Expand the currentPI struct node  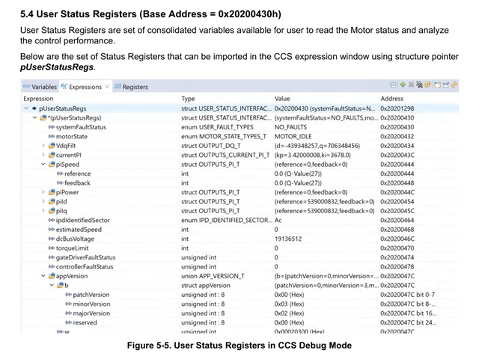pyautogui.click(x=43, y=155)
